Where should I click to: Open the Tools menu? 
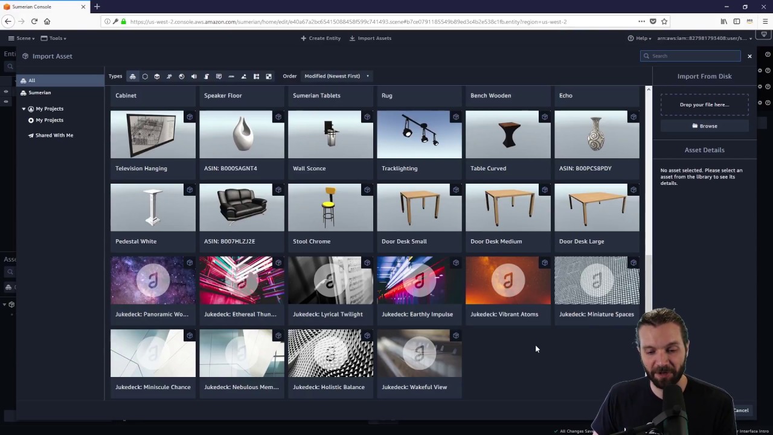[53, 38]
